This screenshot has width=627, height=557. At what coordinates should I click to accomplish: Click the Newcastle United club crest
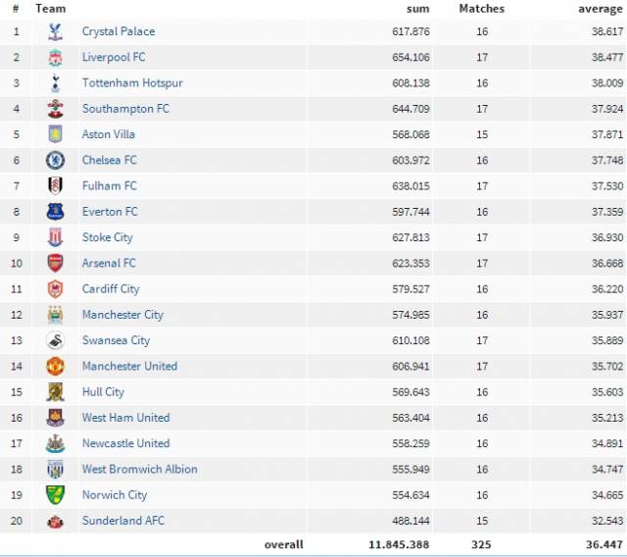click(55, 443)
